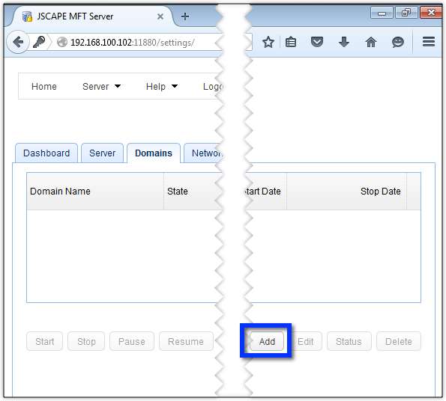Switch to the Server settings tab
Screen dimensions: 446x401
point(103,153)
